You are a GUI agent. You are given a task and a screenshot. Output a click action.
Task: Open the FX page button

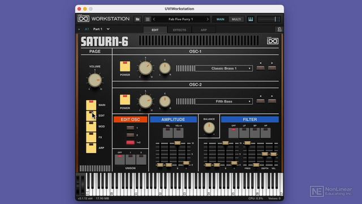91,137
